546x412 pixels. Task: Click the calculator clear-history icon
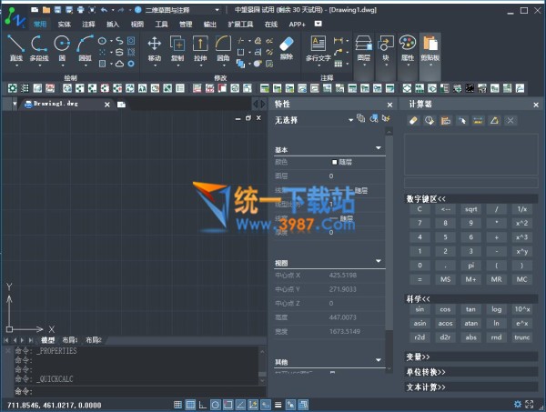[x=430, y=121]
